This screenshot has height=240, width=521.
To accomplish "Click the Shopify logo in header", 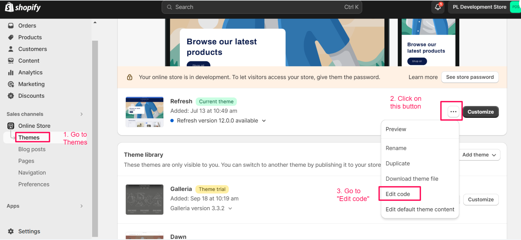I will pyautogui.click(x=23, y=7).
